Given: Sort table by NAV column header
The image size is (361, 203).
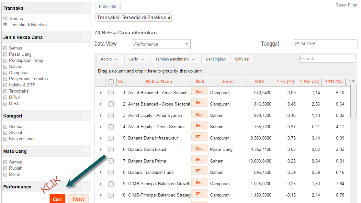Looking at the screenshot, I should (x=260, y=82).
